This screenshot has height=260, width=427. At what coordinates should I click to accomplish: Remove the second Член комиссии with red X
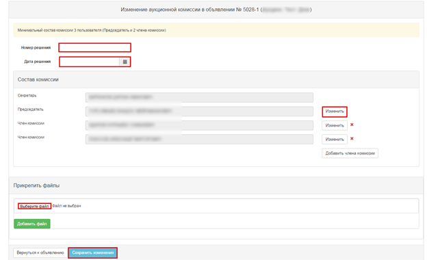352,139
